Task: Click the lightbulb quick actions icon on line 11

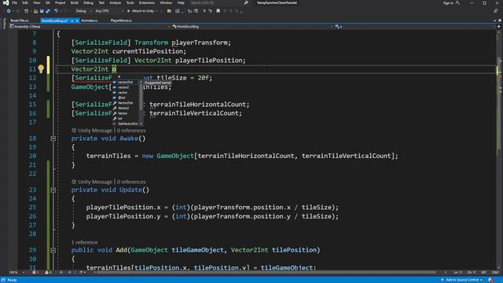Action: [41, 69]
